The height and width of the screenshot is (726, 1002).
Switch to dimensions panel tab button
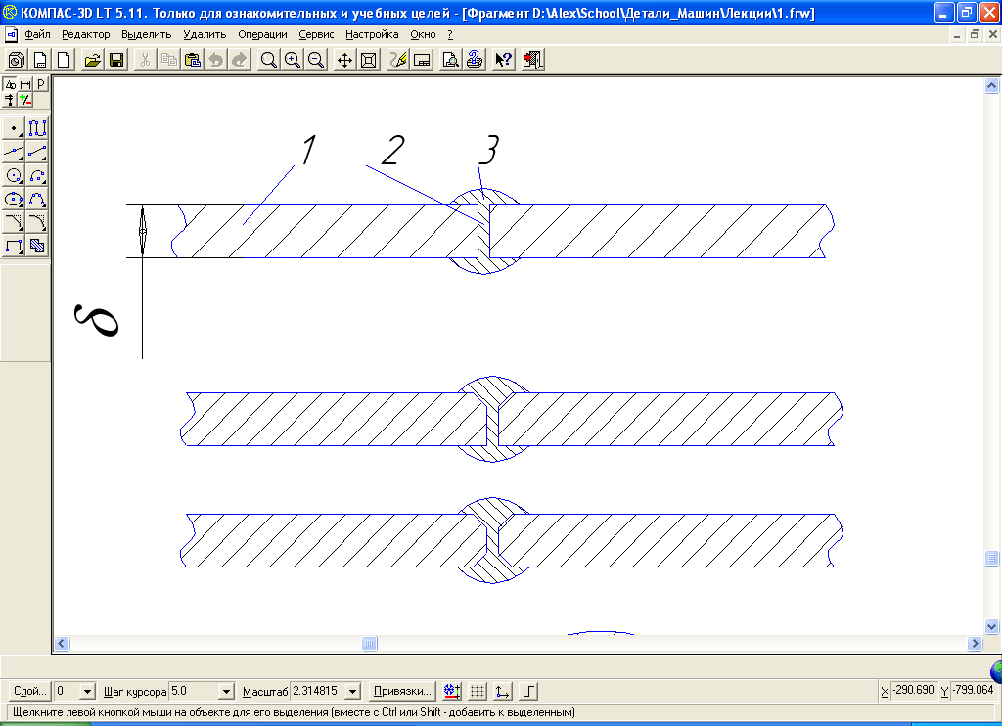tap(25, 84)
